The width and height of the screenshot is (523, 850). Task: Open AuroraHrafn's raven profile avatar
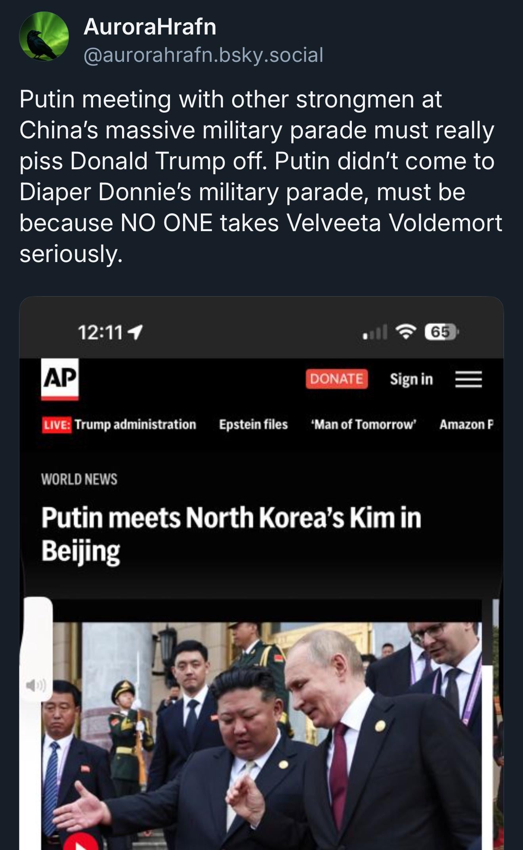click(44, 36)
